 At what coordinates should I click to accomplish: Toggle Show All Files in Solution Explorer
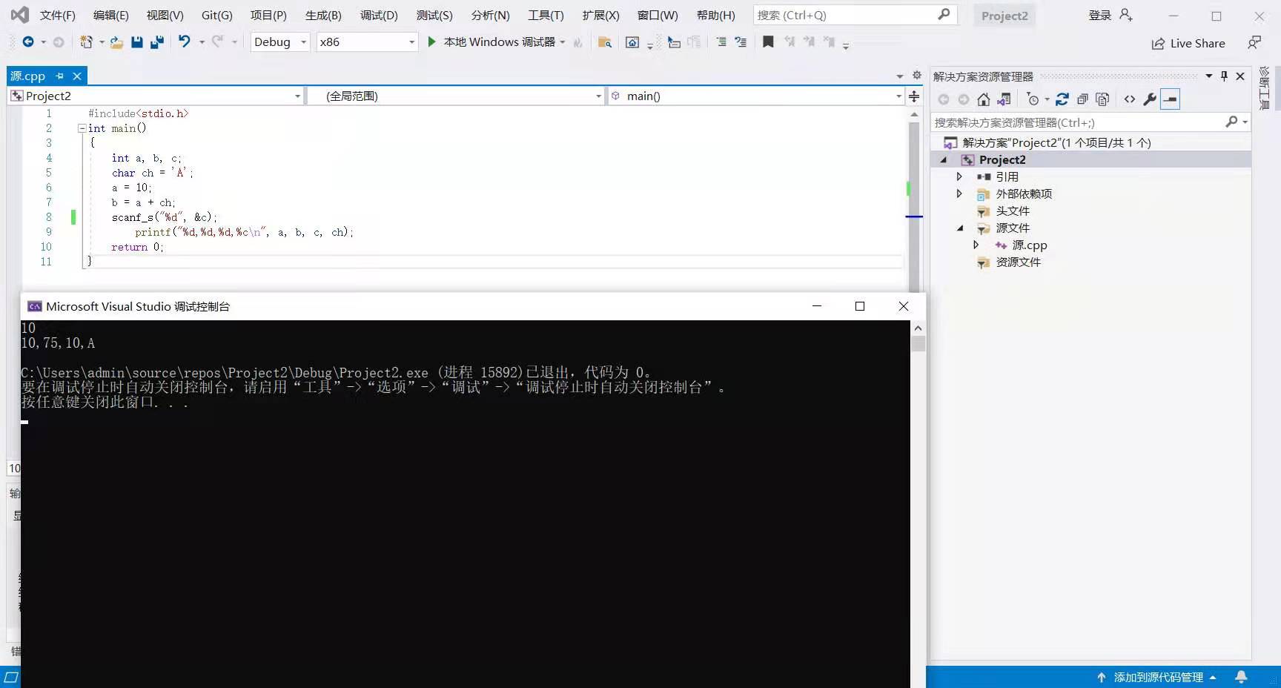click(x=1102, y=99)
